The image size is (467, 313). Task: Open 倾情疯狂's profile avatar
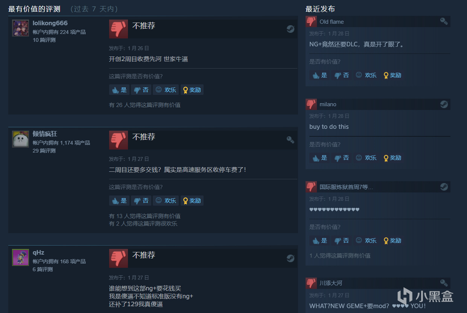(20, 139)
